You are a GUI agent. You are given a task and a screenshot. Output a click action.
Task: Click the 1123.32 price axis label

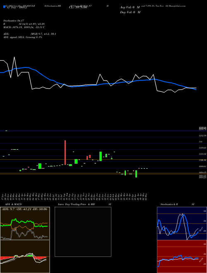202,154
